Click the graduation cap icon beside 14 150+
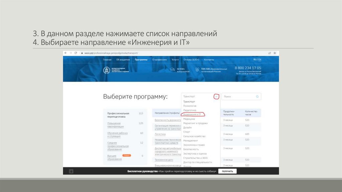Image resolution: width=342 pixels, height=192 pixels. (x=172, y=70)
